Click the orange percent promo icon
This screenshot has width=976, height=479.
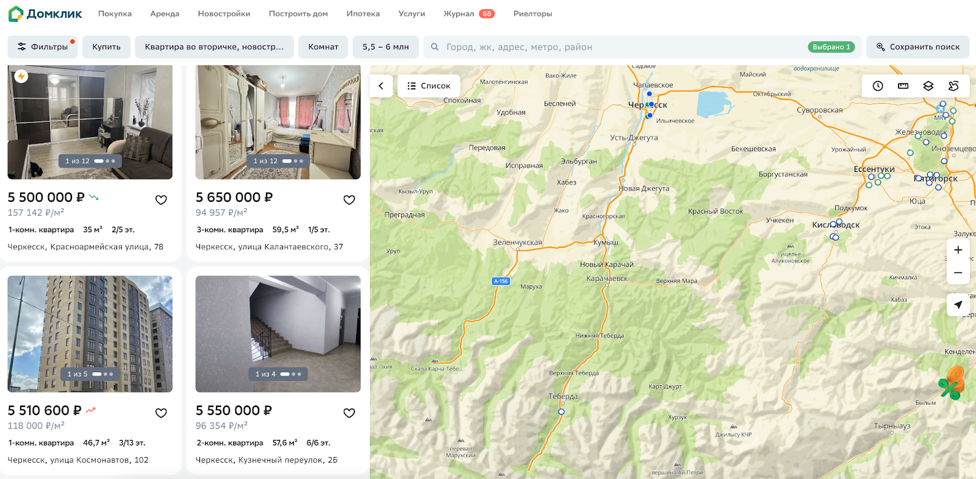tap(952, 383)
